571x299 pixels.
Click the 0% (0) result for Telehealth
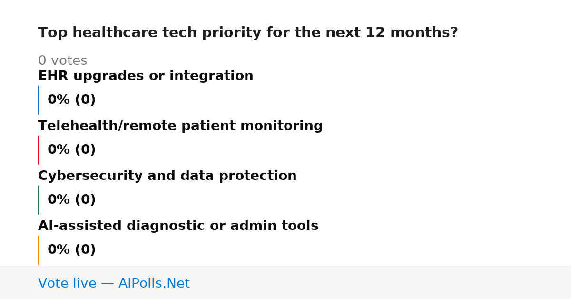pyautogui.click(x=71, y=150)
